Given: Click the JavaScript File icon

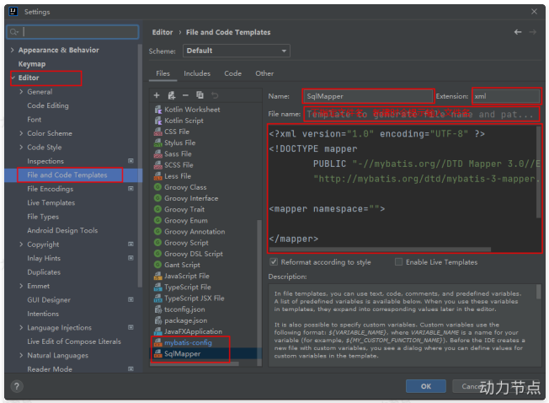Looking at the screenshot, I should point(158,277).
